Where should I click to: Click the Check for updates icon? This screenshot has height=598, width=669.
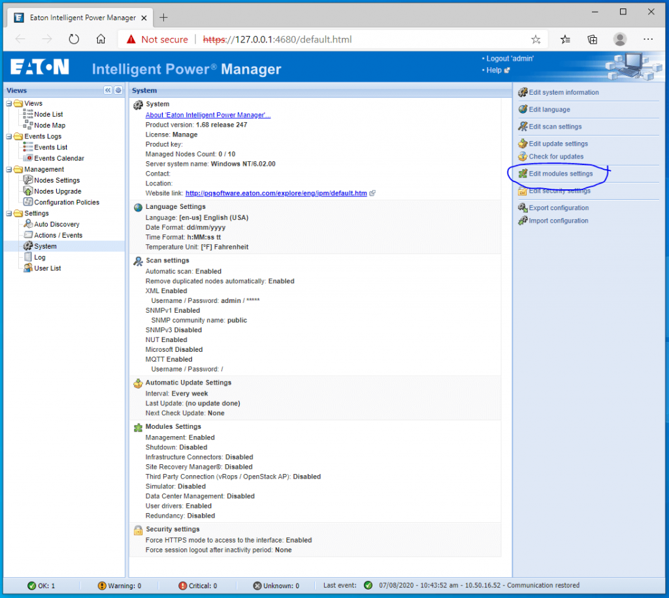coord(523,157)
